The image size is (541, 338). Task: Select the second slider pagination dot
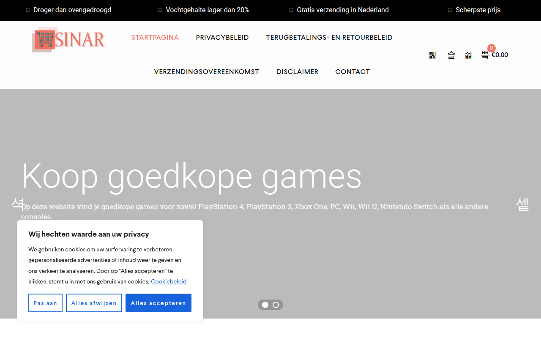(x=276, y=305)
